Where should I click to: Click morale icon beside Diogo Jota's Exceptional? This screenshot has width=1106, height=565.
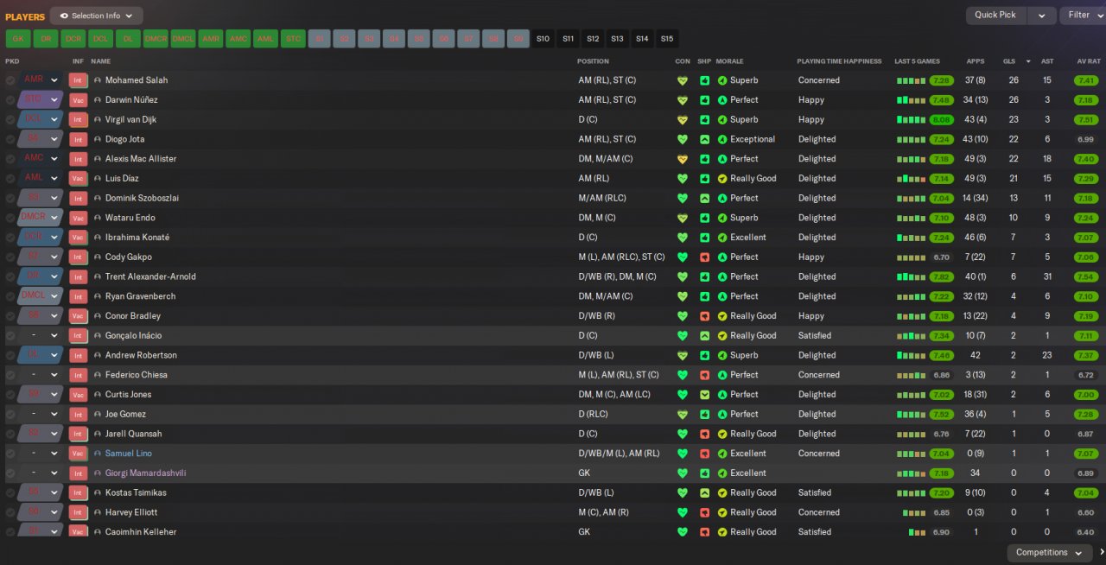pyautogui.click(x=722, y=139)
